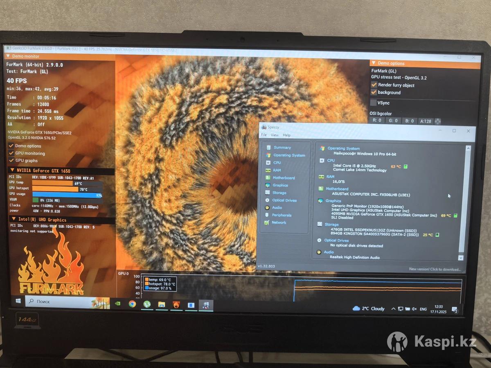This screenshot has height=368, width=491.
Task: Uncheck the GPU monitoring checkbox
Action: coord(11,153)
